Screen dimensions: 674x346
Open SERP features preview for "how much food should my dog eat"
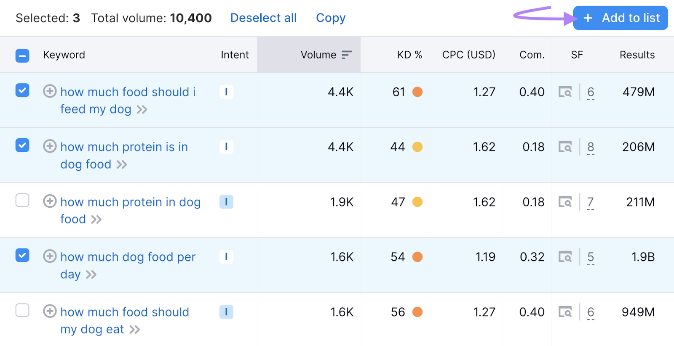point(566,312)
